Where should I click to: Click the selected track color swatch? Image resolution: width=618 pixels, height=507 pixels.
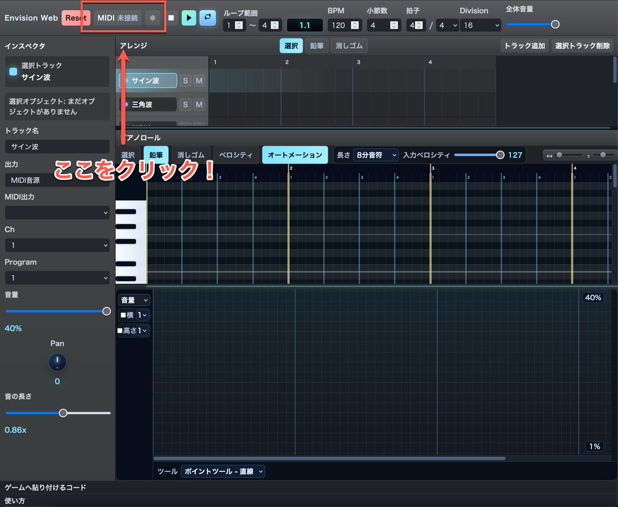coord(13,71)
